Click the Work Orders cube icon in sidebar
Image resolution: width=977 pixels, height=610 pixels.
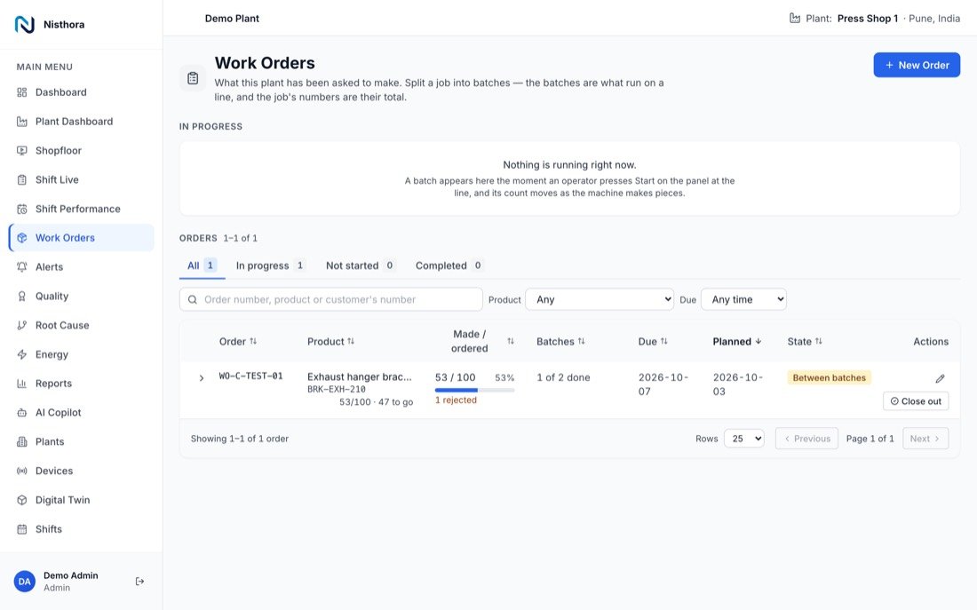[x=22, y=238]
